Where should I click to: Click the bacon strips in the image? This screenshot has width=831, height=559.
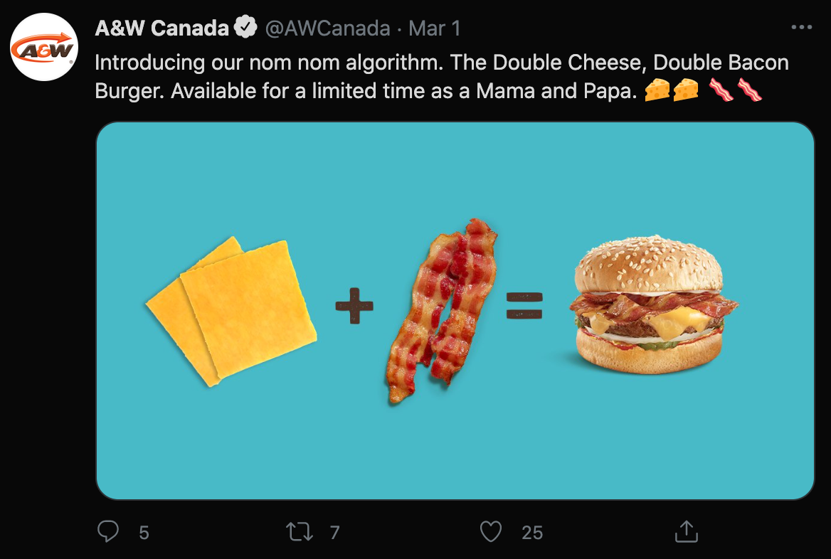(443, 310)
